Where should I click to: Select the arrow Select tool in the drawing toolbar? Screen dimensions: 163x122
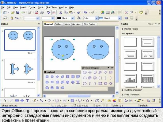click(5, 100)
